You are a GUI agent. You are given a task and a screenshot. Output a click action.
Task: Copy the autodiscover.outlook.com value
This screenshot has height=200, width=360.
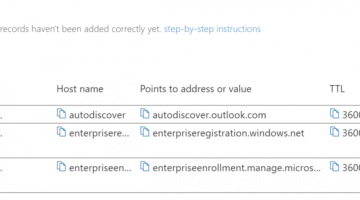[x=145, y=114]
